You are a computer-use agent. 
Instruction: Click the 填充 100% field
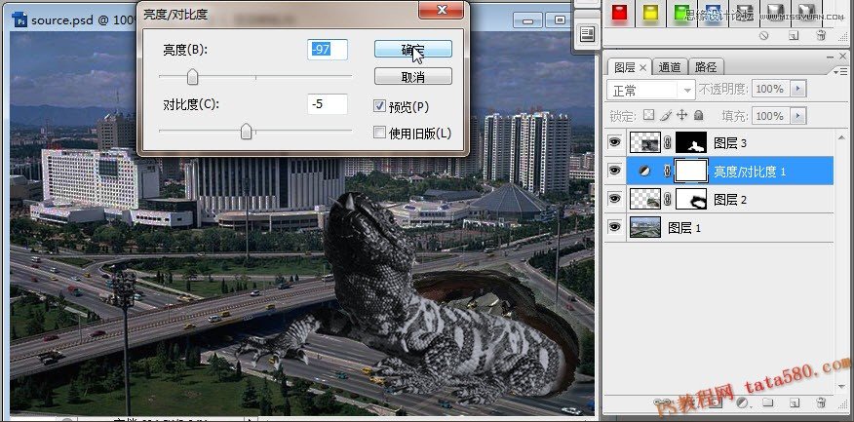[771, 115]
